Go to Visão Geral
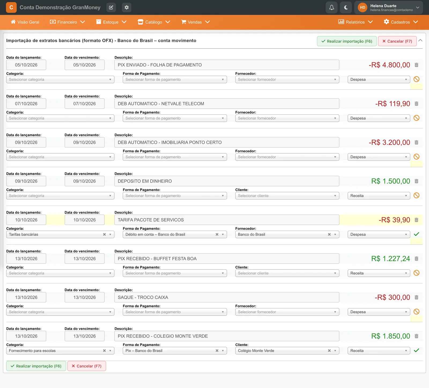The image size is (429, 388). pyautogui.click(x=25, y=22)
